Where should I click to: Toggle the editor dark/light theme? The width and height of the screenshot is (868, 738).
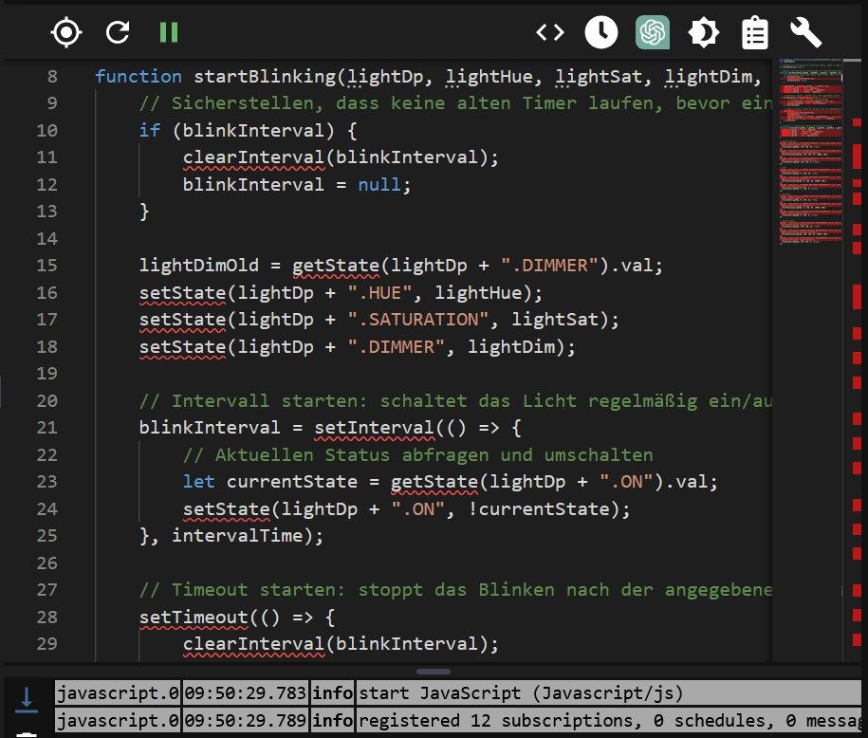[x=704, y=32]
